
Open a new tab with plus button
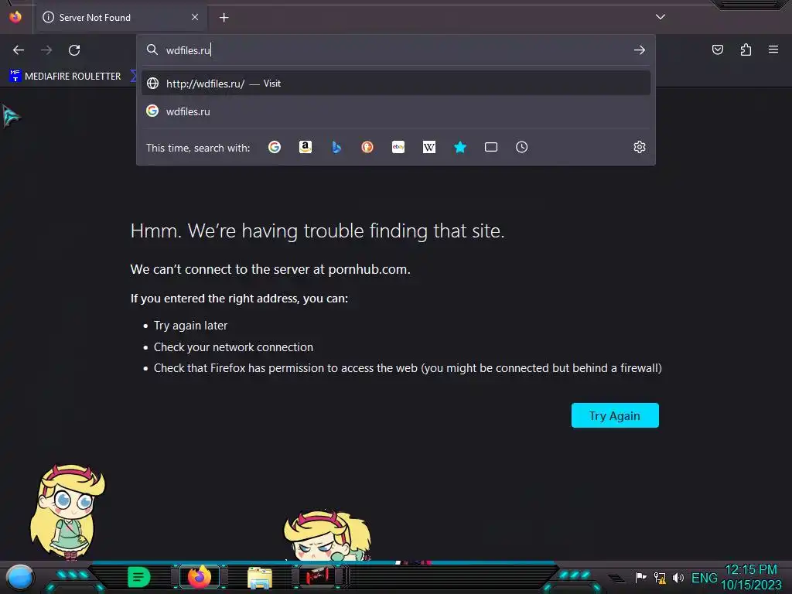(x=224, y=18)
